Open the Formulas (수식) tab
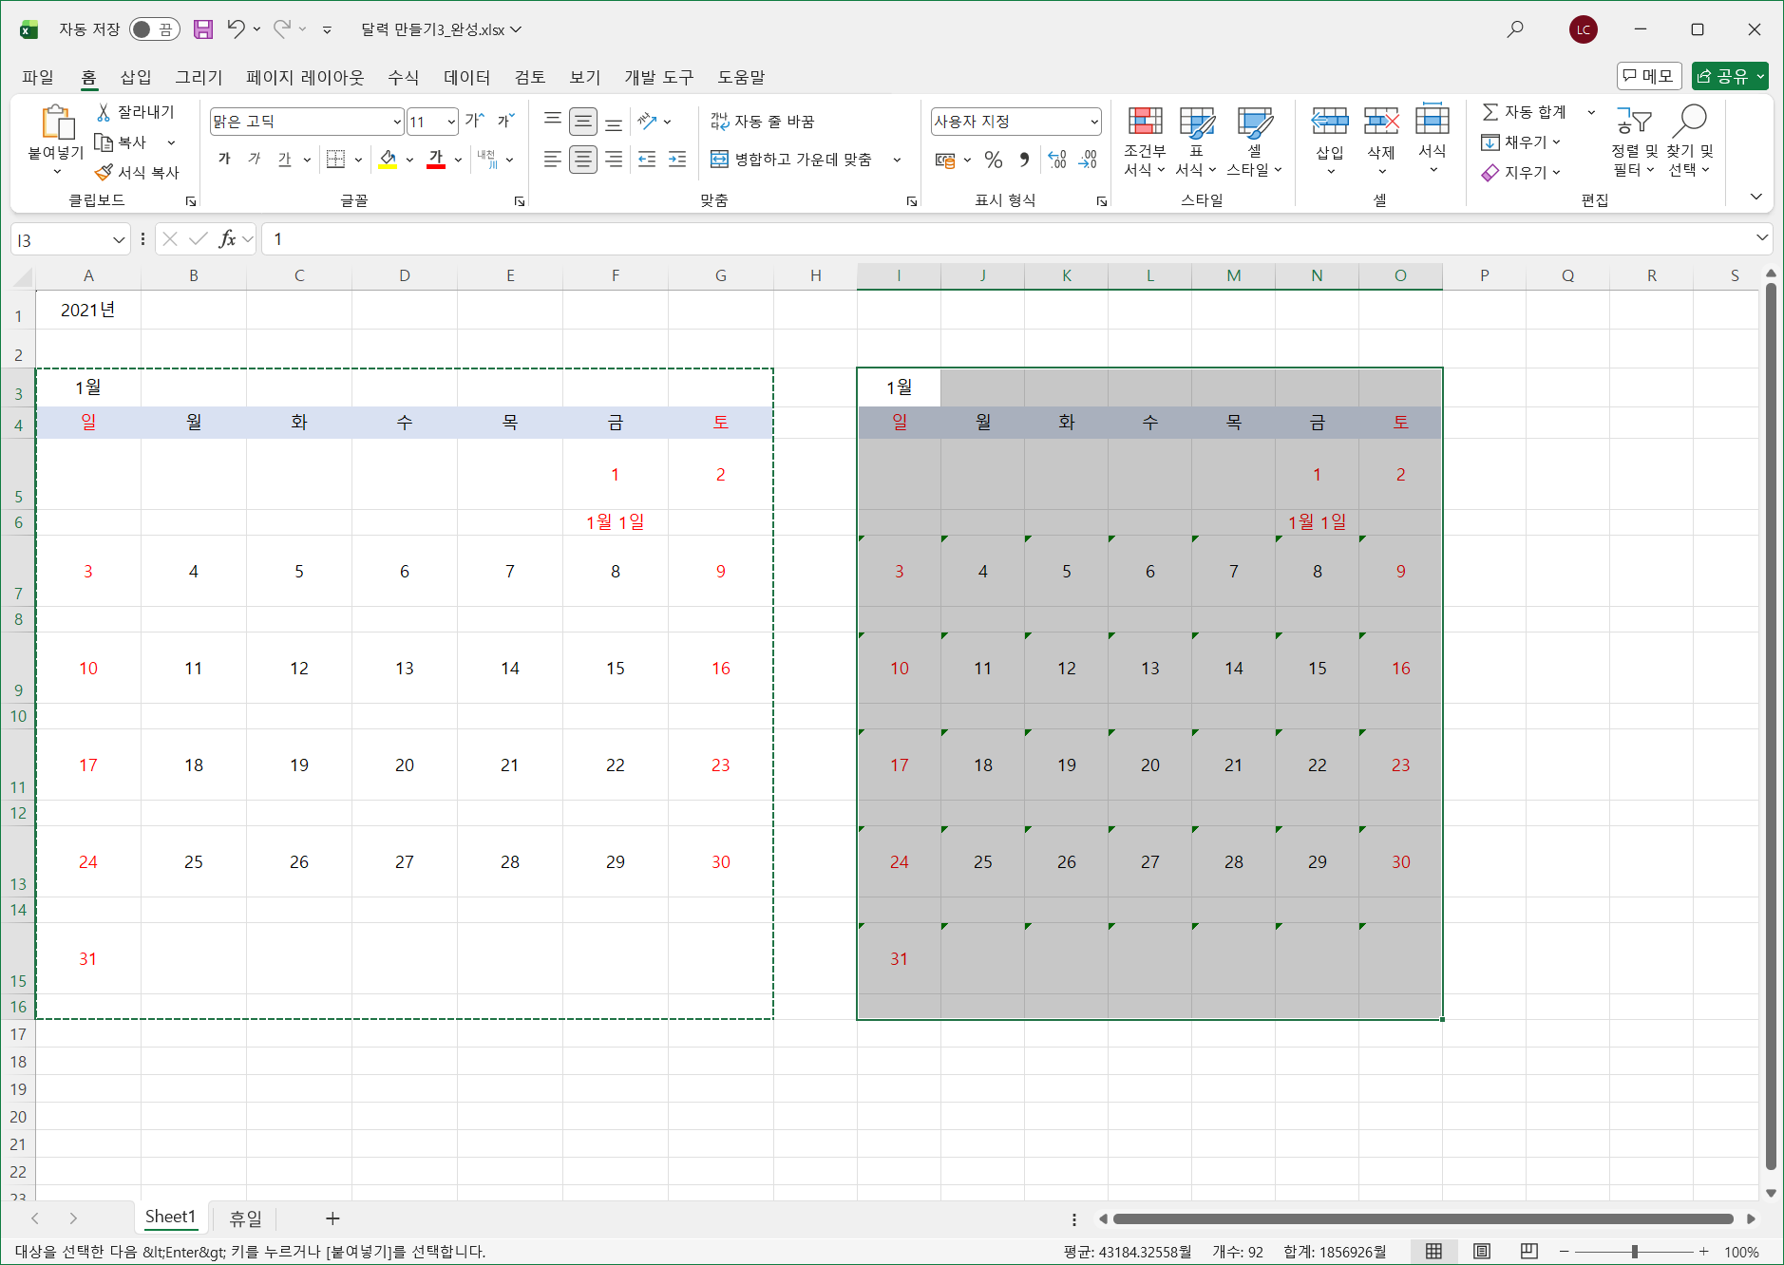 (x=403, y=77)
